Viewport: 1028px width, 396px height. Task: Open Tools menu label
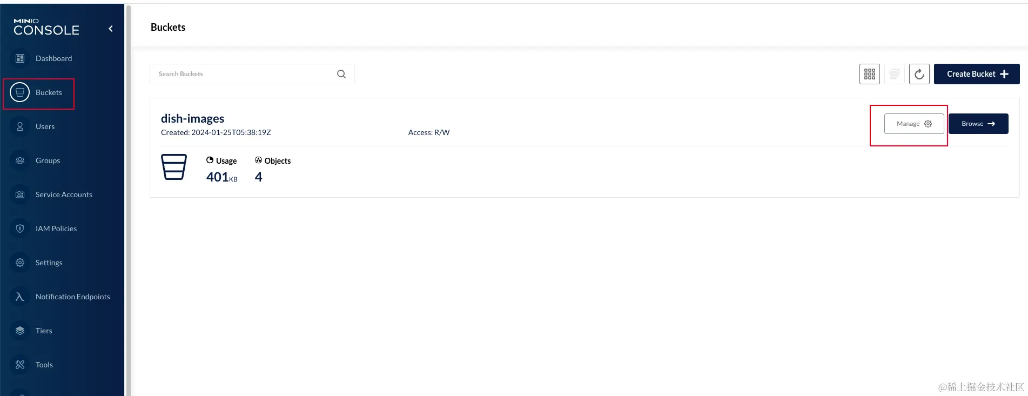44,365
